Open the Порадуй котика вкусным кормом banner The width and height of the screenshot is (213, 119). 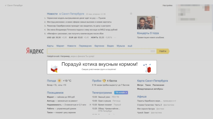[102, 67]
